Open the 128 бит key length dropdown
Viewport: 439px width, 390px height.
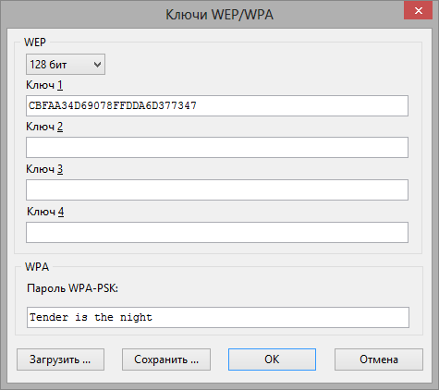point(66,65)
